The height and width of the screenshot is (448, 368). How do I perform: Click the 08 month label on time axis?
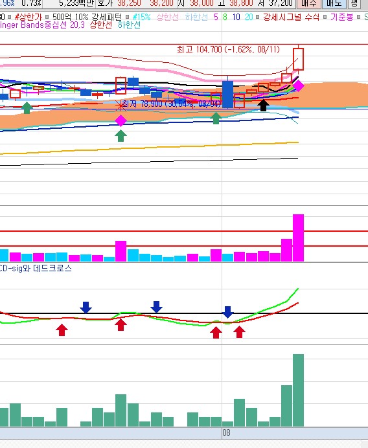pyautogui.click(x=227, y=432)
